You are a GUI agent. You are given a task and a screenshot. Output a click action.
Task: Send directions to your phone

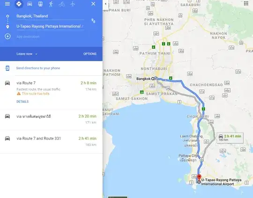[38, 68]
